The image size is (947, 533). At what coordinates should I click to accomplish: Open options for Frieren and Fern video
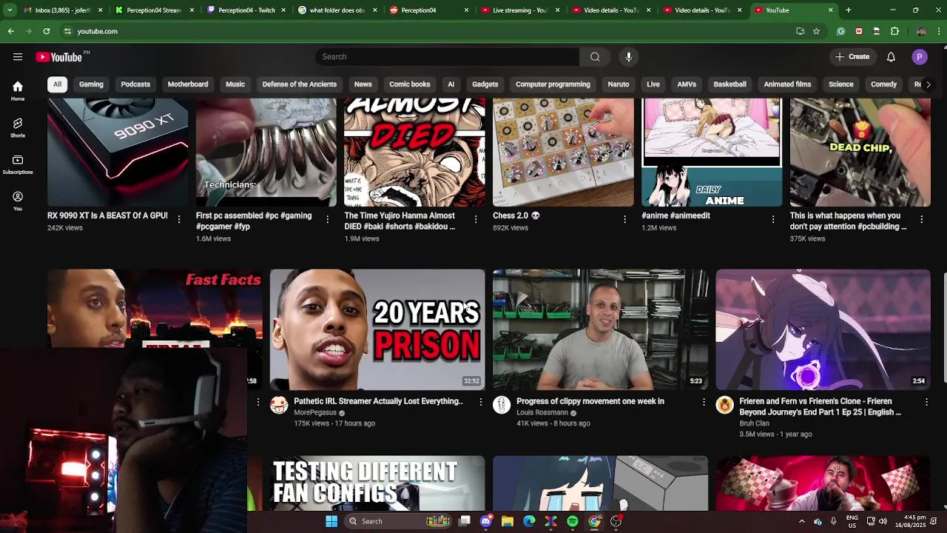coord(926,402)
